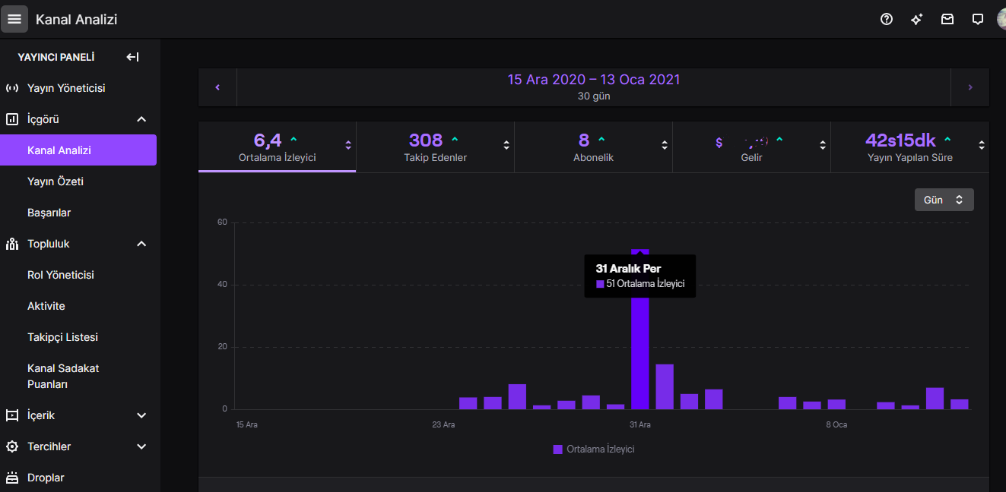Open the Gün granularity dropdown
This screenshot has width=1006, height=492.
tap(944, 200)
